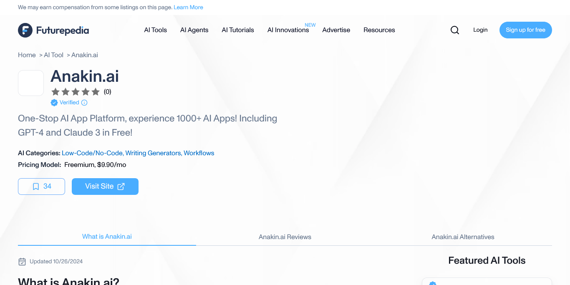The height and width of the screenshot is (285, 570).
Task: Go to Home in the breadcrumb
Action: 27,55
